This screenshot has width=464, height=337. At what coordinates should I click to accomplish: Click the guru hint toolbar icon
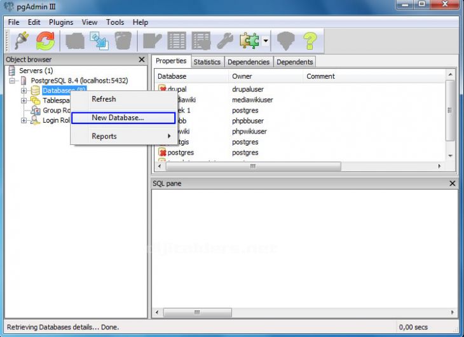pos(285,41)
